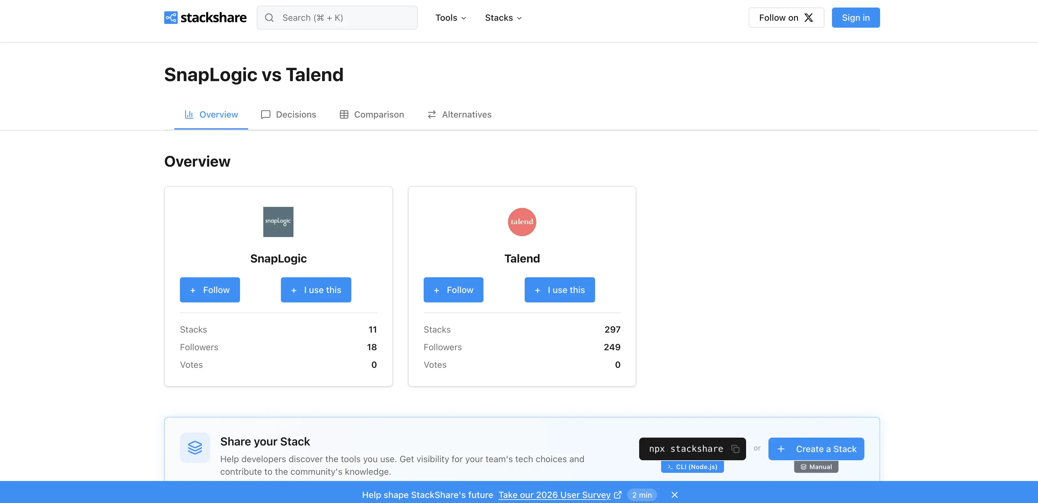Click Talend Followers count 249
Screen dimensions: 1038x503
612,347
